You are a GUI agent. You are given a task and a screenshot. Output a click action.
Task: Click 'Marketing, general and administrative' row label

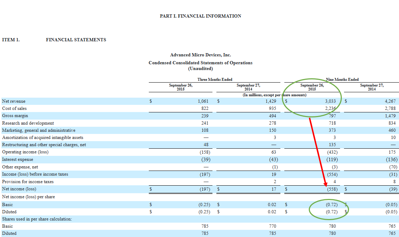point(39,130)
